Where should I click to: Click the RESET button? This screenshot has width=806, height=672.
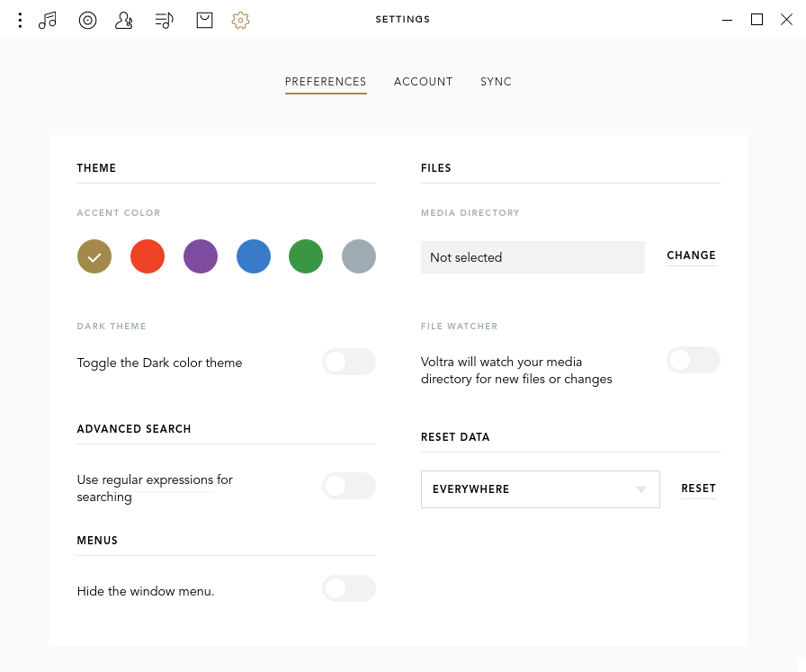pos(699,488)
